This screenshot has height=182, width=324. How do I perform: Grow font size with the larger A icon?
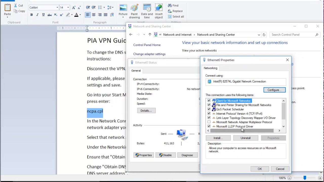coord(74,8)
